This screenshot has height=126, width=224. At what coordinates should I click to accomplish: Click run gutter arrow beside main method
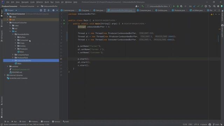point(64,23)
